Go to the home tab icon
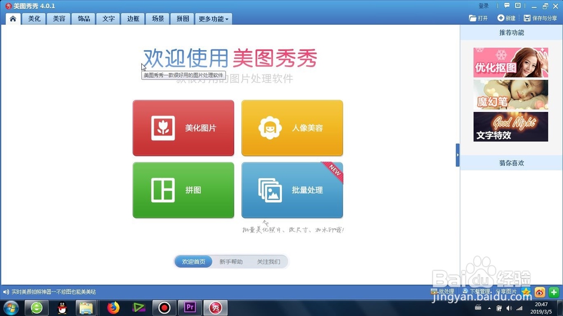This screenshot has width=563, height=316. point(13,19)
